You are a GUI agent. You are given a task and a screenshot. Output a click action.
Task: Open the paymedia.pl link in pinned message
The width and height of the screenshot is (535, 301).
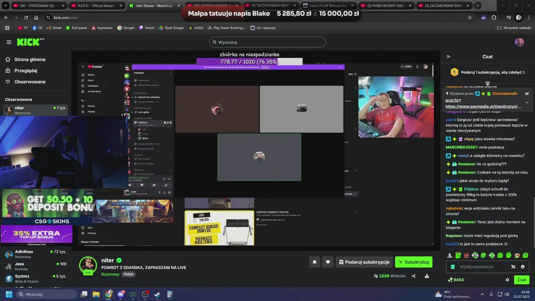pos(483,107)
